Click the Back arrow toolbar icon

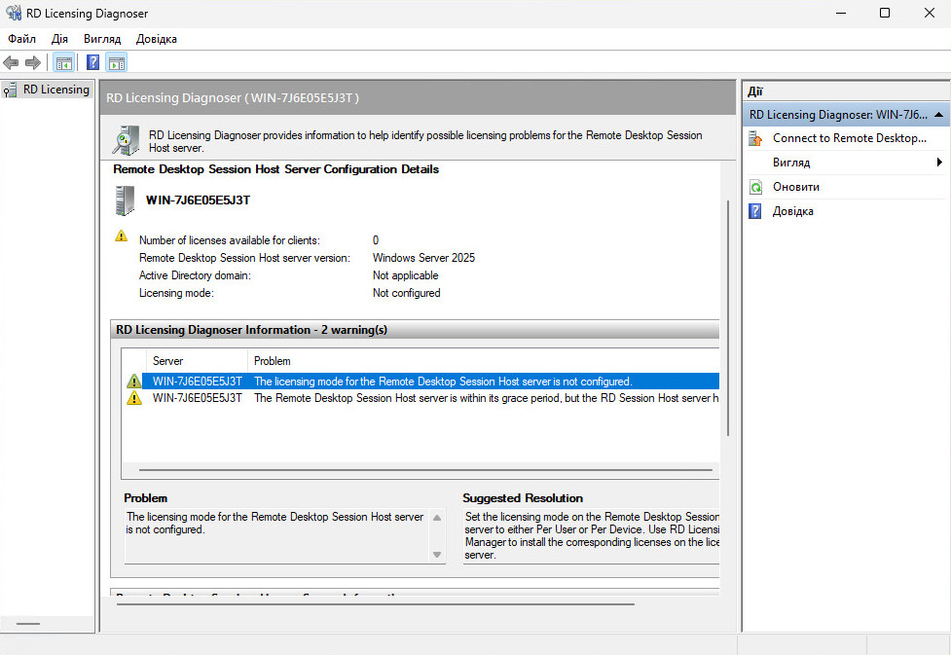point(11,62)
